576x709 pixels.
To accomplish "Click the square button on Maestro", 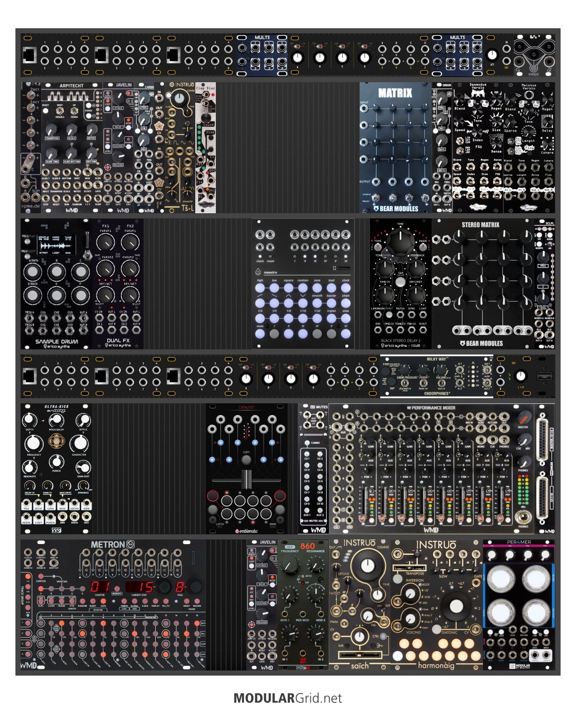I will pos(289,288).
